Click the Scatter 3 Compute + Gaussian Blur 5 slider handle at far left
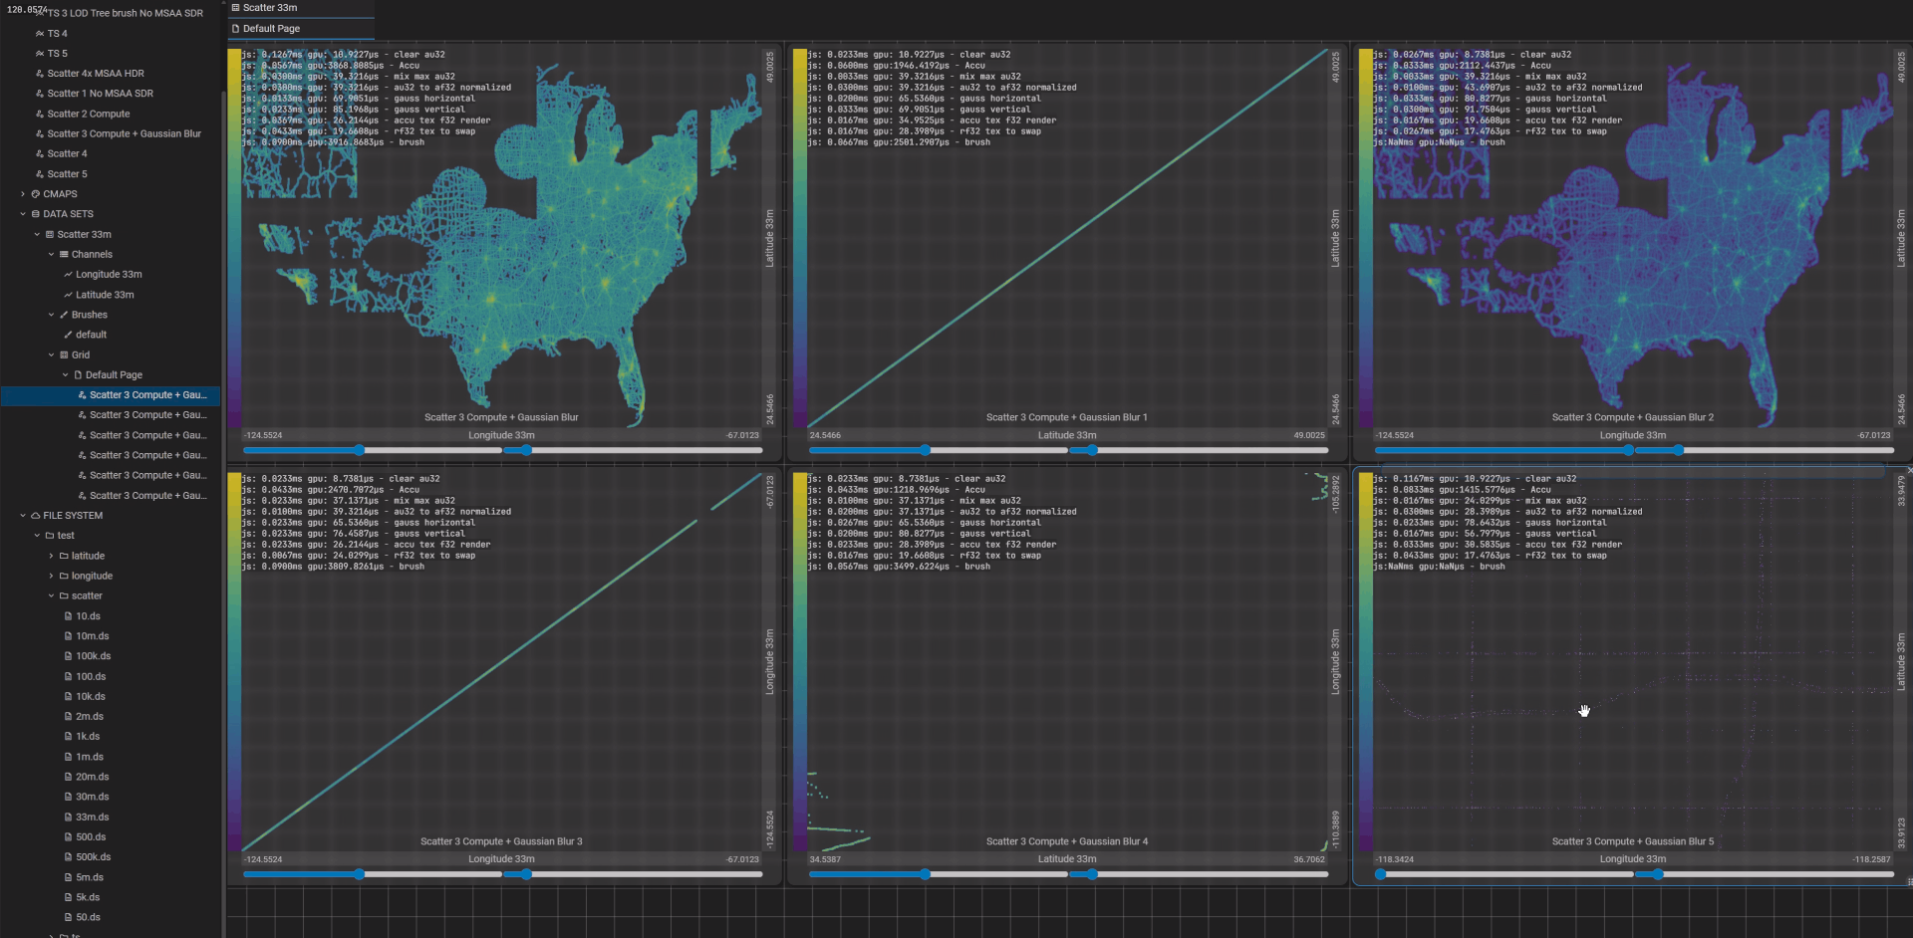This screenshot has height=938, width=1913. click(x=1380, y=874)
